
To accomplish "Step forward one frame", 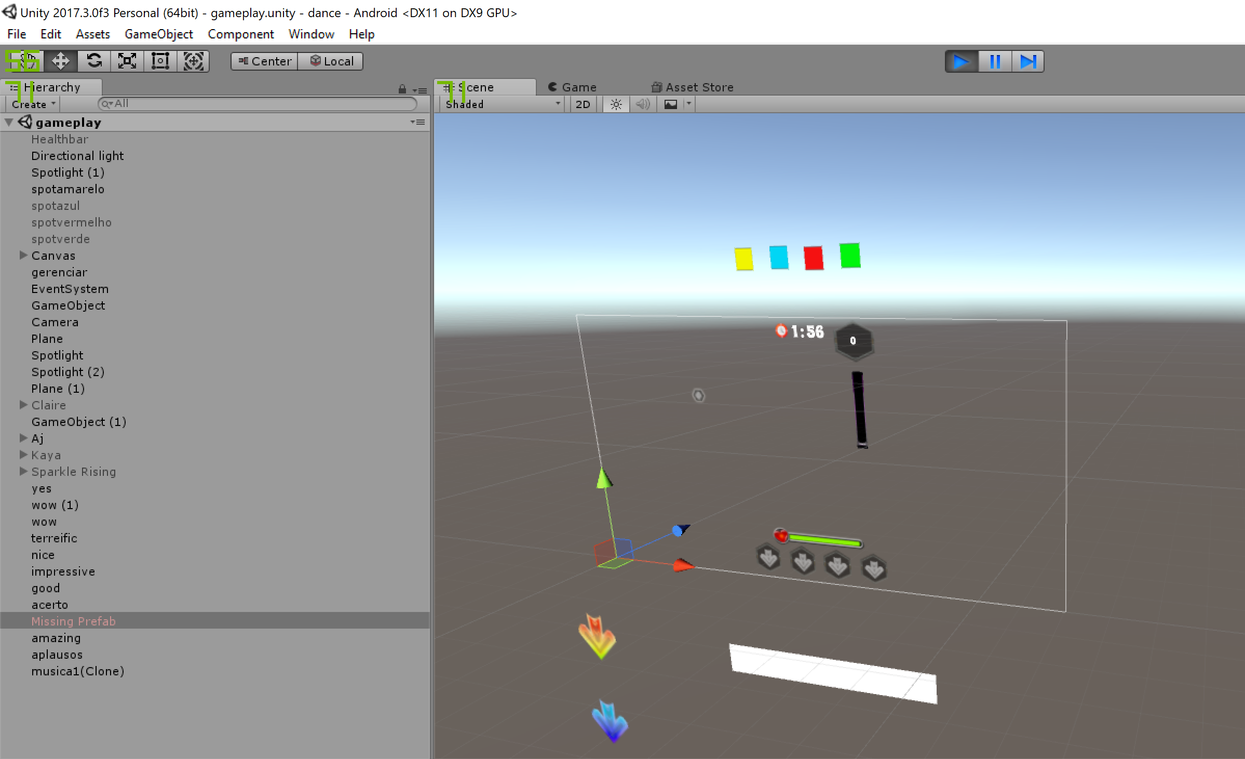I will [x=1027, y=61].
